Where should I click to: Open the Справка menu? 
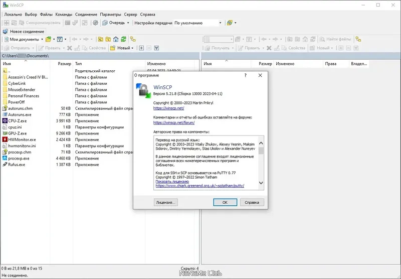(x=147, y=15)
